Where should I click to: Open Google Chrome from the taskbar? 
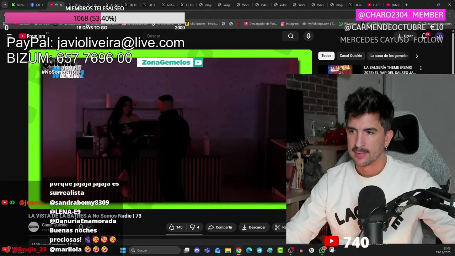click(x=239, y=250)
